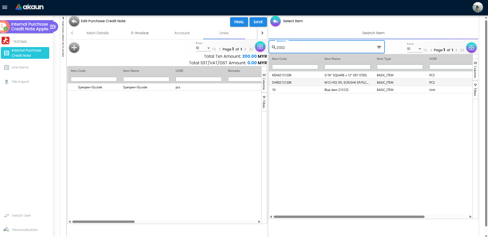Screen dimensions: 488x237
Task: Expand Columns side panel in Lines grid
Action: 264,82
